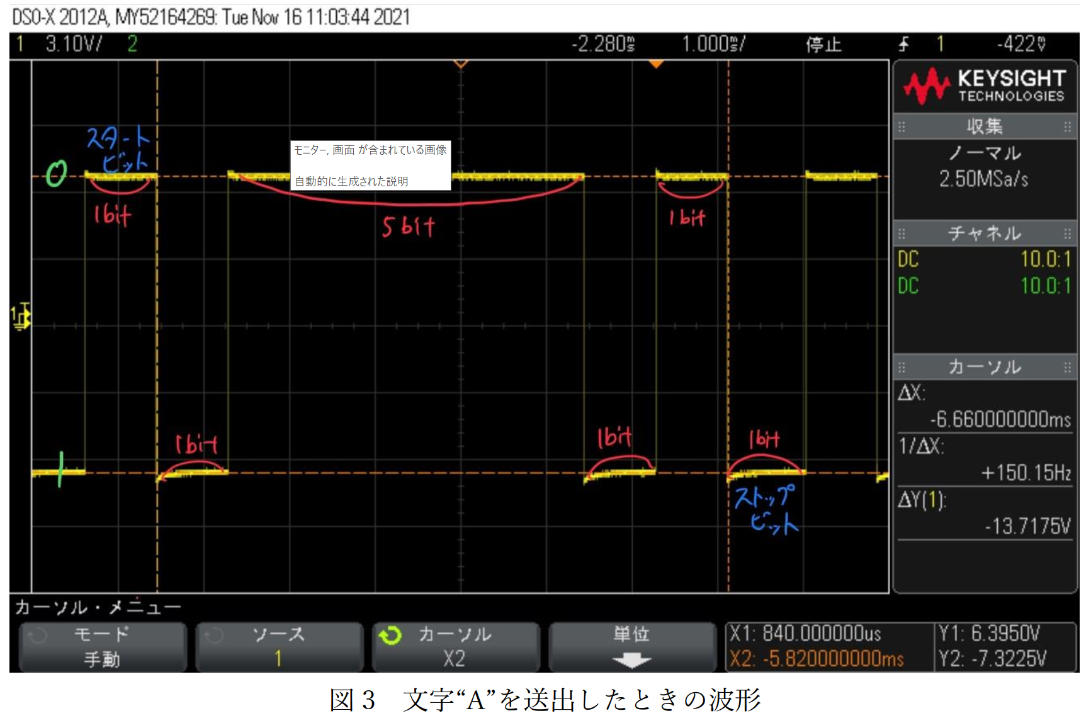The width and height of the screenshot is (1091, 723).
Task: Click the ΔX value -6.660000000ms
Action: [x=1000, y=420]
